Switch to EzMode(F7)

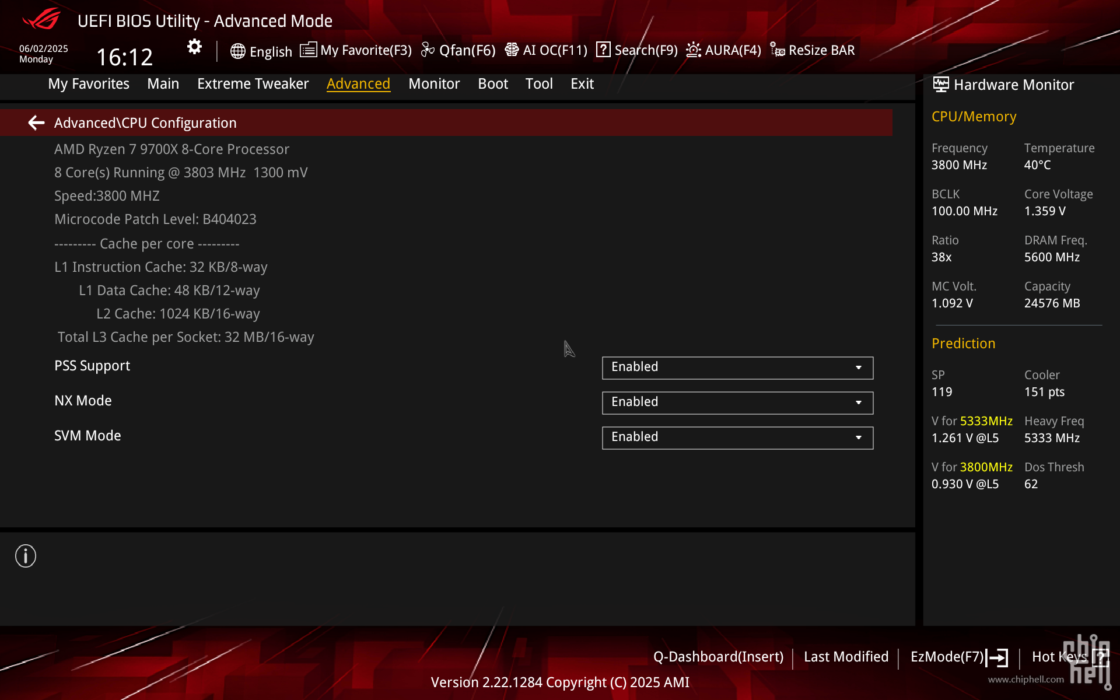coord(947,657)
